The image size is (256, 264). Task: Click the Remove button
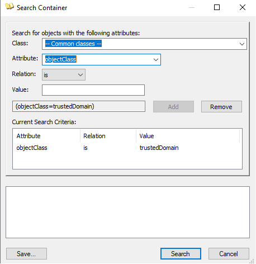point(221,107)
